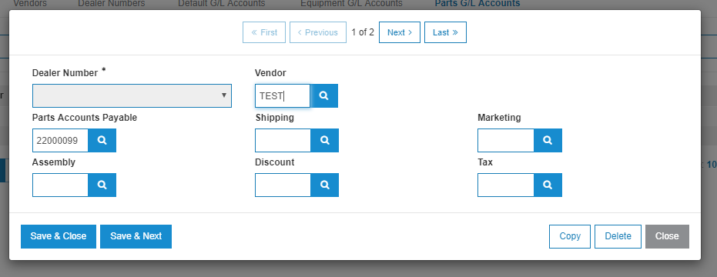Focus the Parts Accounts Payable input field
Screen dimensions: 717x277
[60, 140]
